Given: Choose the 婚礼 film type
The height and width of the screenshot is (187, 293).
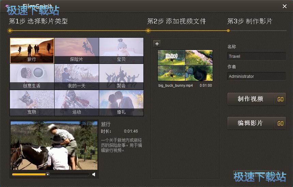Looking at the screenshot, I should point(121,103).
